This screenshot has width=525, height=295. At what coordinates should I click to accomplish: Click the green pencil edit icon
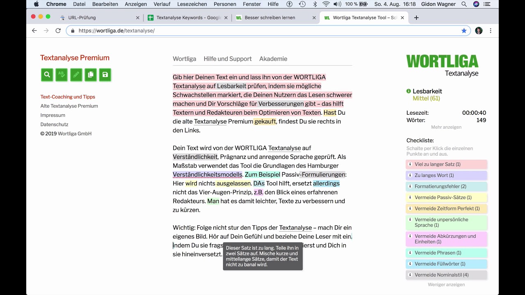[x=76, y=75]
